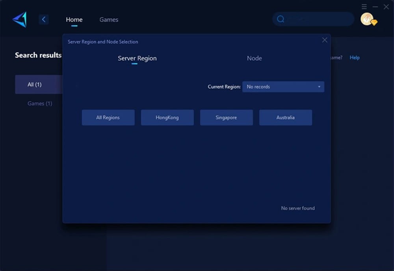Click the dialog title text

pos(103,42)
